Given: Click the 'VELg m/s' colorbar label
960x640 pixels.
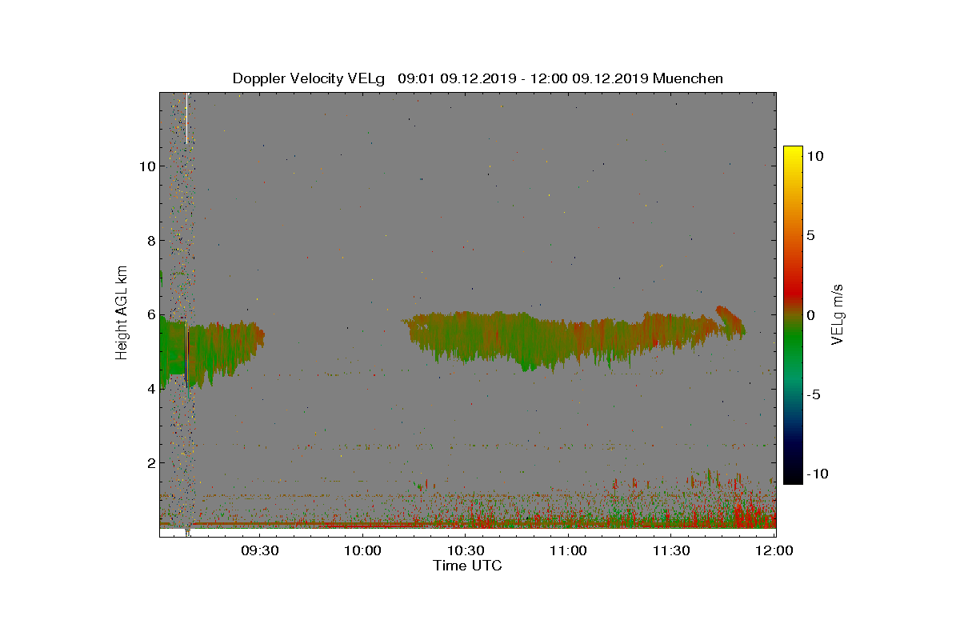Looking at the screenshot, I should click(x=838, y=313).
